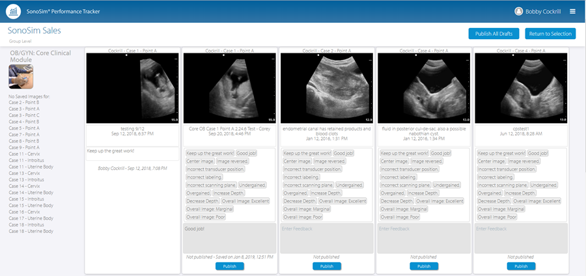The width and height of the screenshot is (586, 276).
Task: Click the feedback box containing 'Good job!'
Action: [229, 238]
